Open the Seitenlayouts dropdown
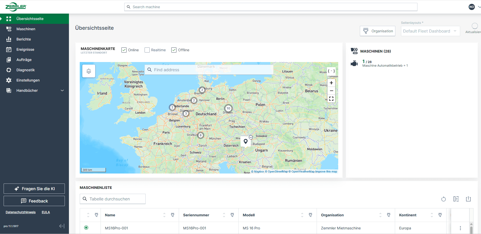Image resolution: width=481 pixels, height=234 pixels. coord(430,31)
